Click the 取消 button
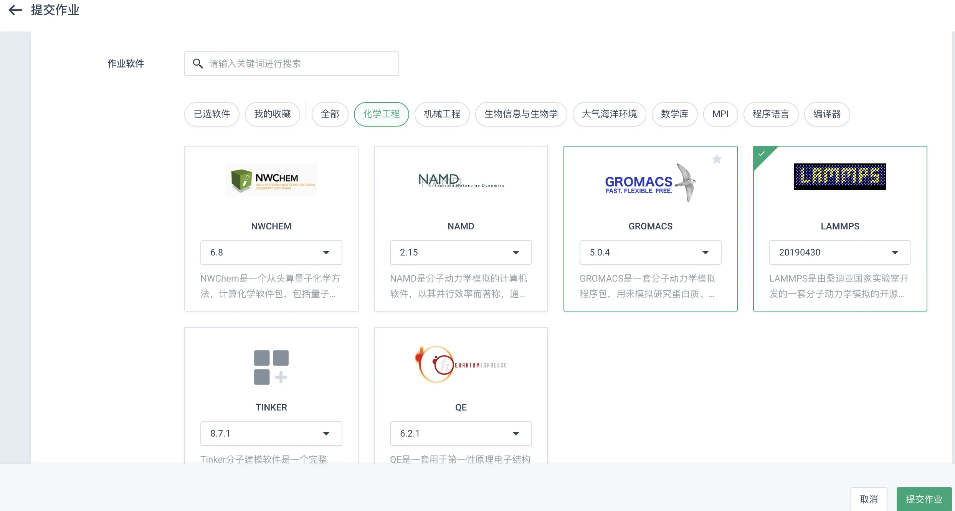 869,499
